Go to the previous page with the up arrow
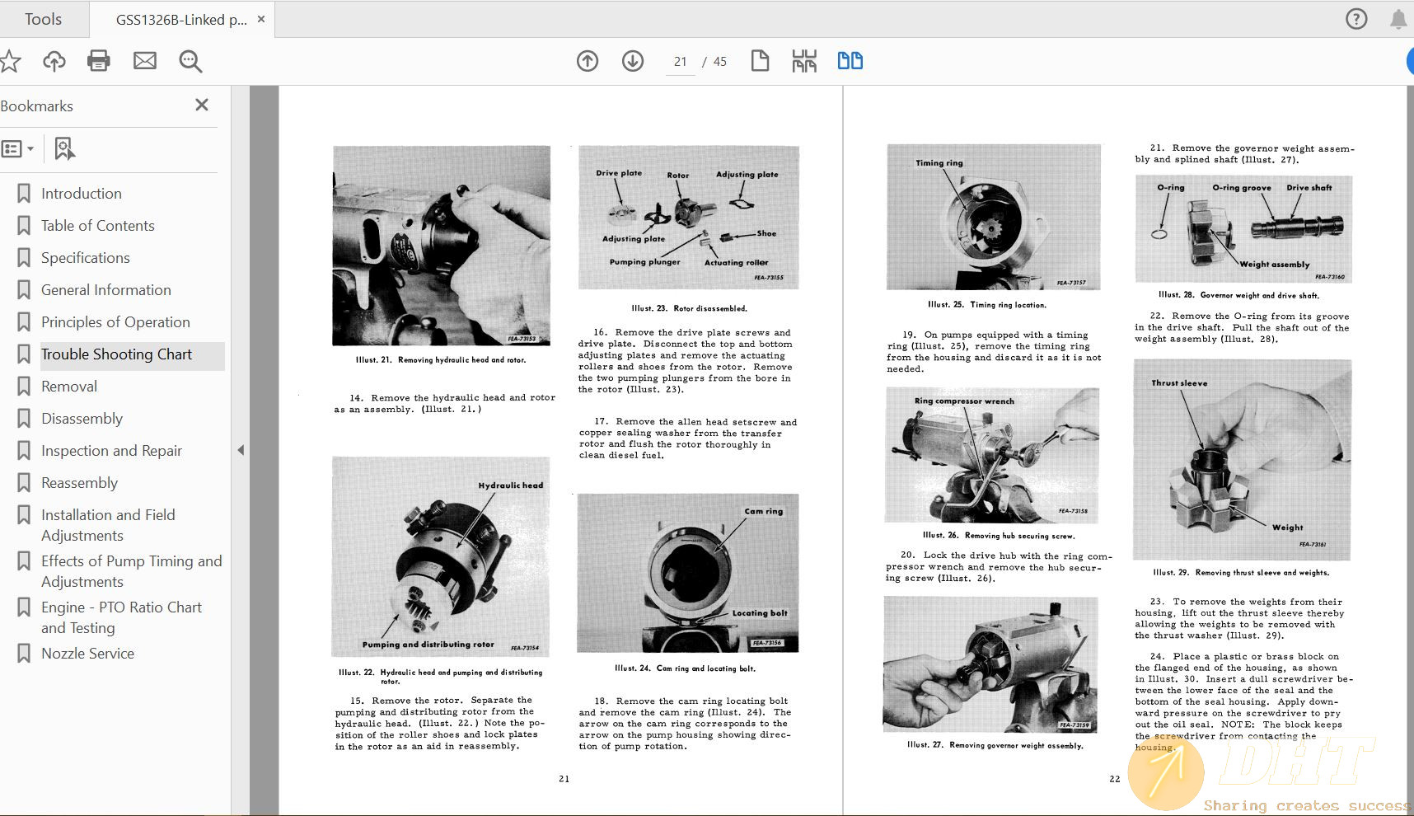1414x816 pixels. coord(588,61)
